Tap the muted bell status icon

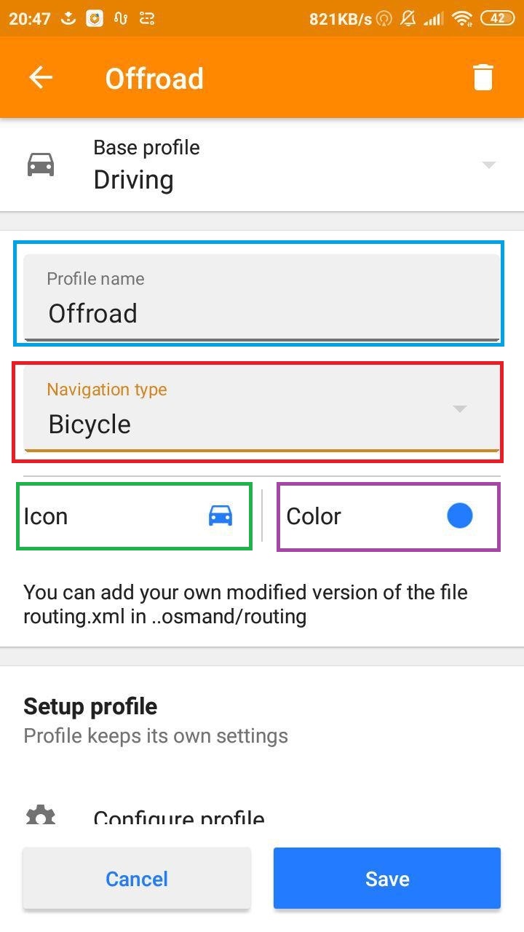pos(409,19)
